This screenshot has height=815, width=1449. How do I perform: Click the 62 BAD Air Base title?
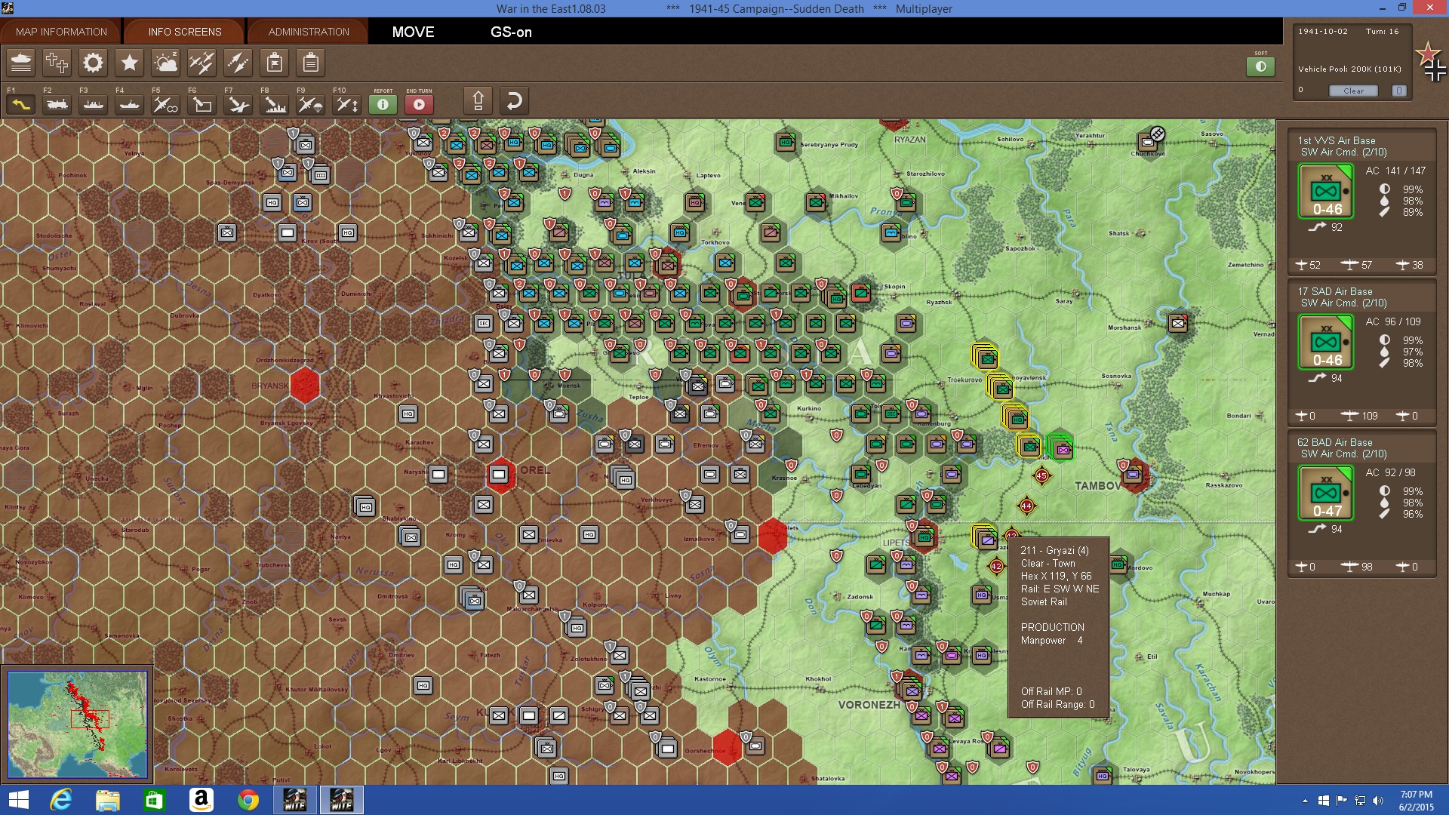pos(1335,442)
